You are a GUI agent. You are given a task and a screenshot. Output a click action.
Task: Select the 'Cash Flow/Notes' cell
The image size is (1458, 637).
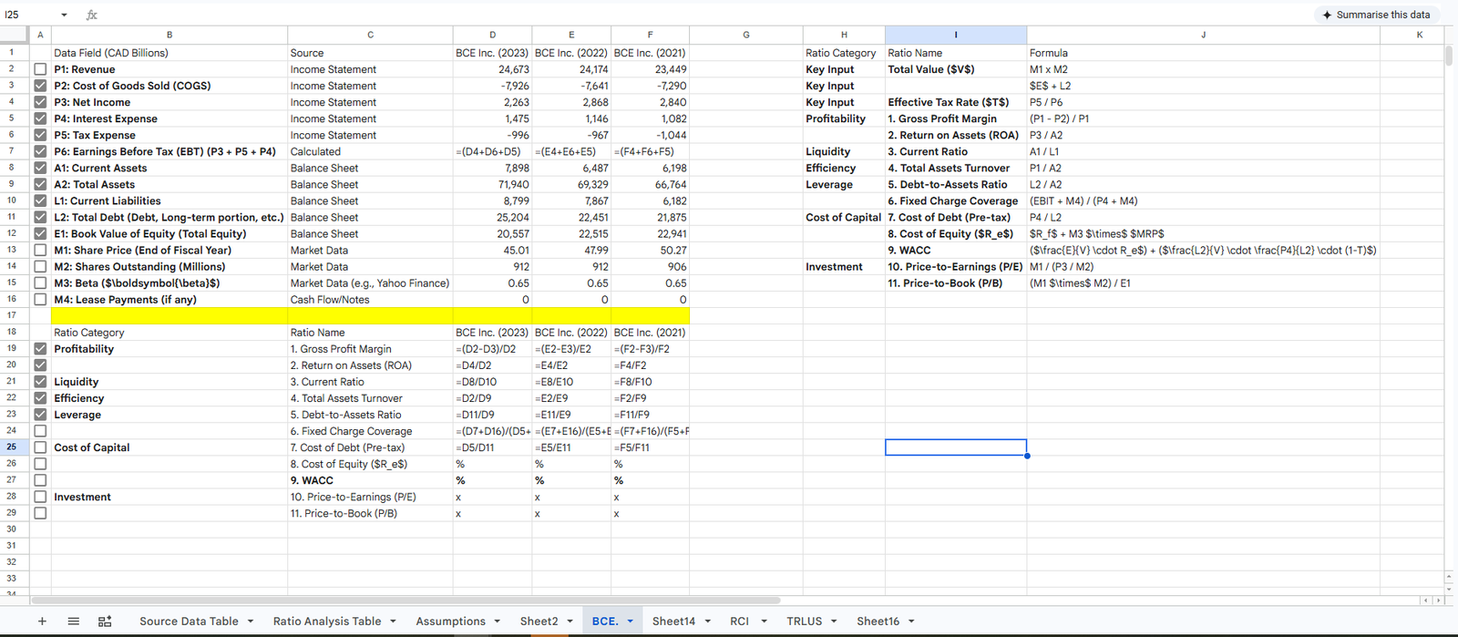click(370, 299)
